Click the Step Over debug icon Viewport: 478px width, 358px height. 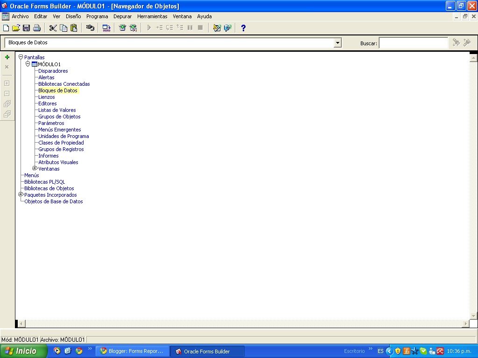(x=169, y=28)
